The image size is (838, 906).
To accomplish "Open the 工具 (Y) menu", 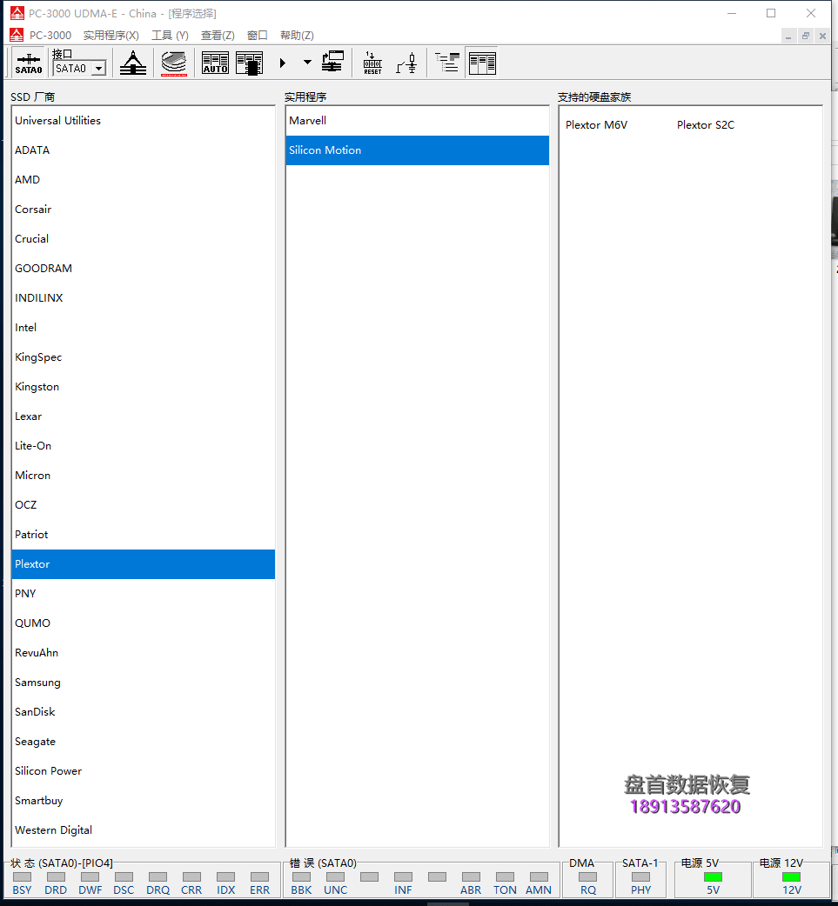I will click(170, 36).
